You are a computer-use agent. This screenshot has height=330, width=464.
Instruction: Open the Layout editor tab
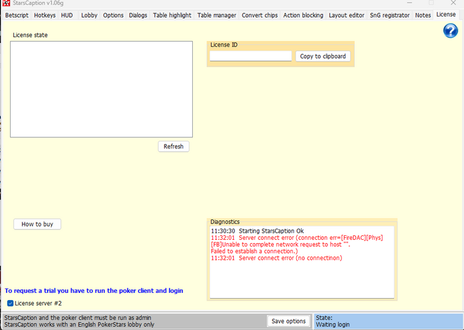tap(346, 15)
